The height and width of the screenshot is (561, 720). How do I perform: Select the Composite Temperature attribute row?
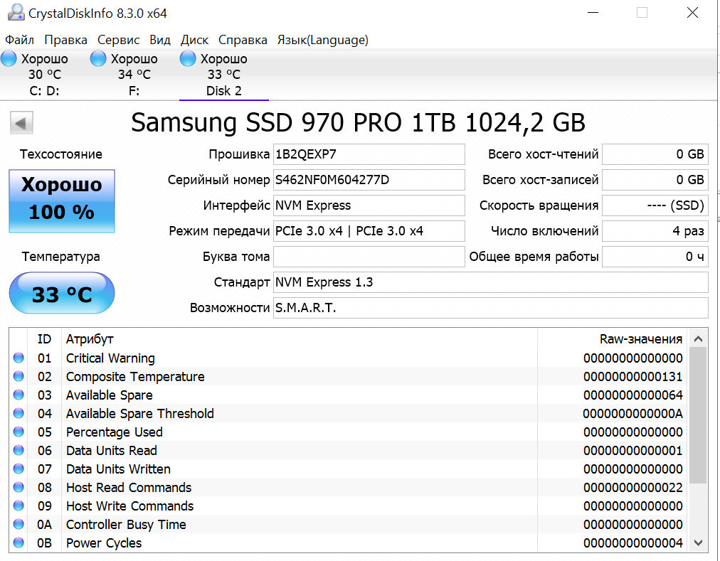285,377
